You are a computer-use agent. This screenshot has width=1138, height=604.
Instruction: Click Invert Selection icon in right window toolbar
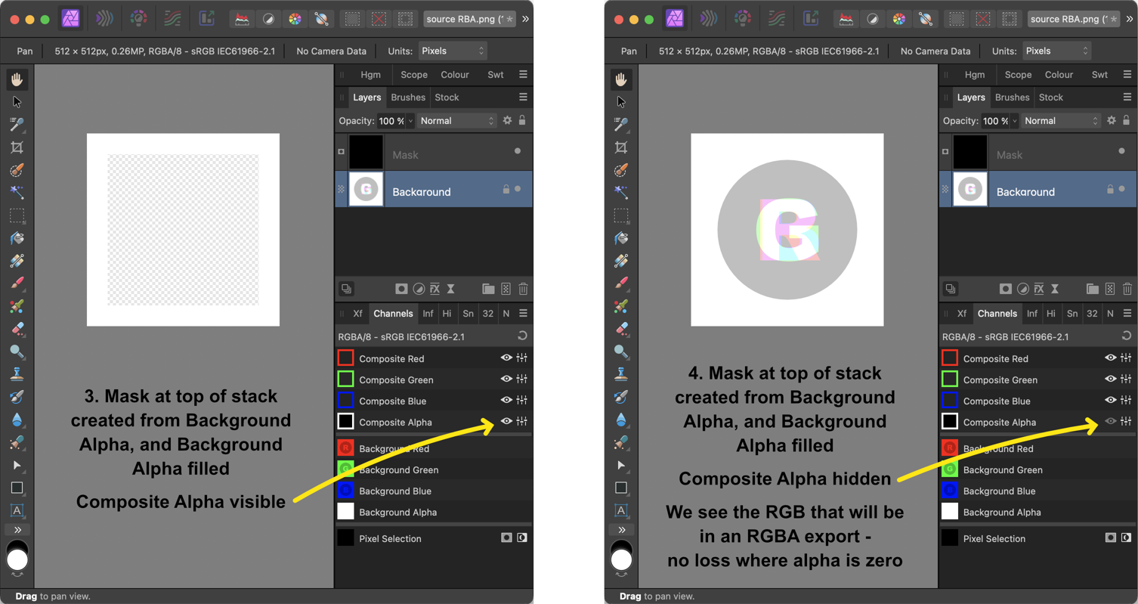[1010, 19]
